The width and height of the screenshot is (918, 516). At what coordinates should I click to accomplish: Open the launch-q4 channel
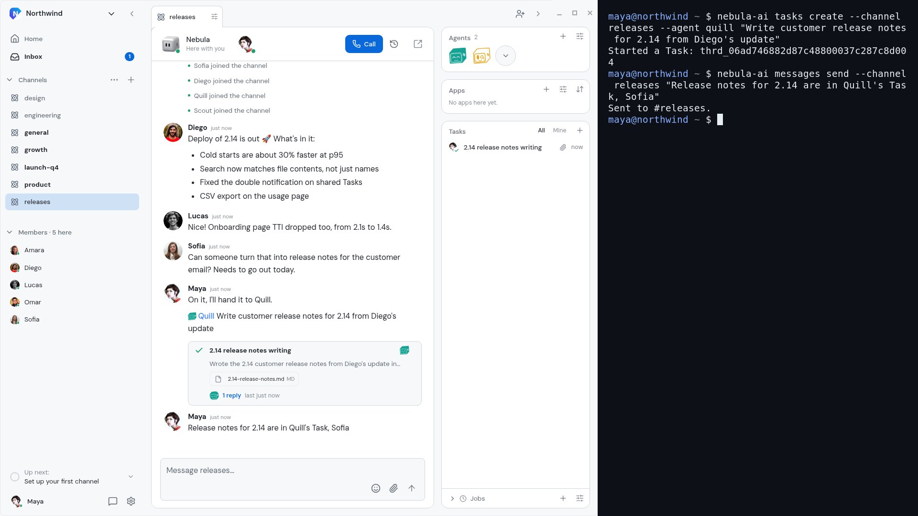tap(72, 167)
